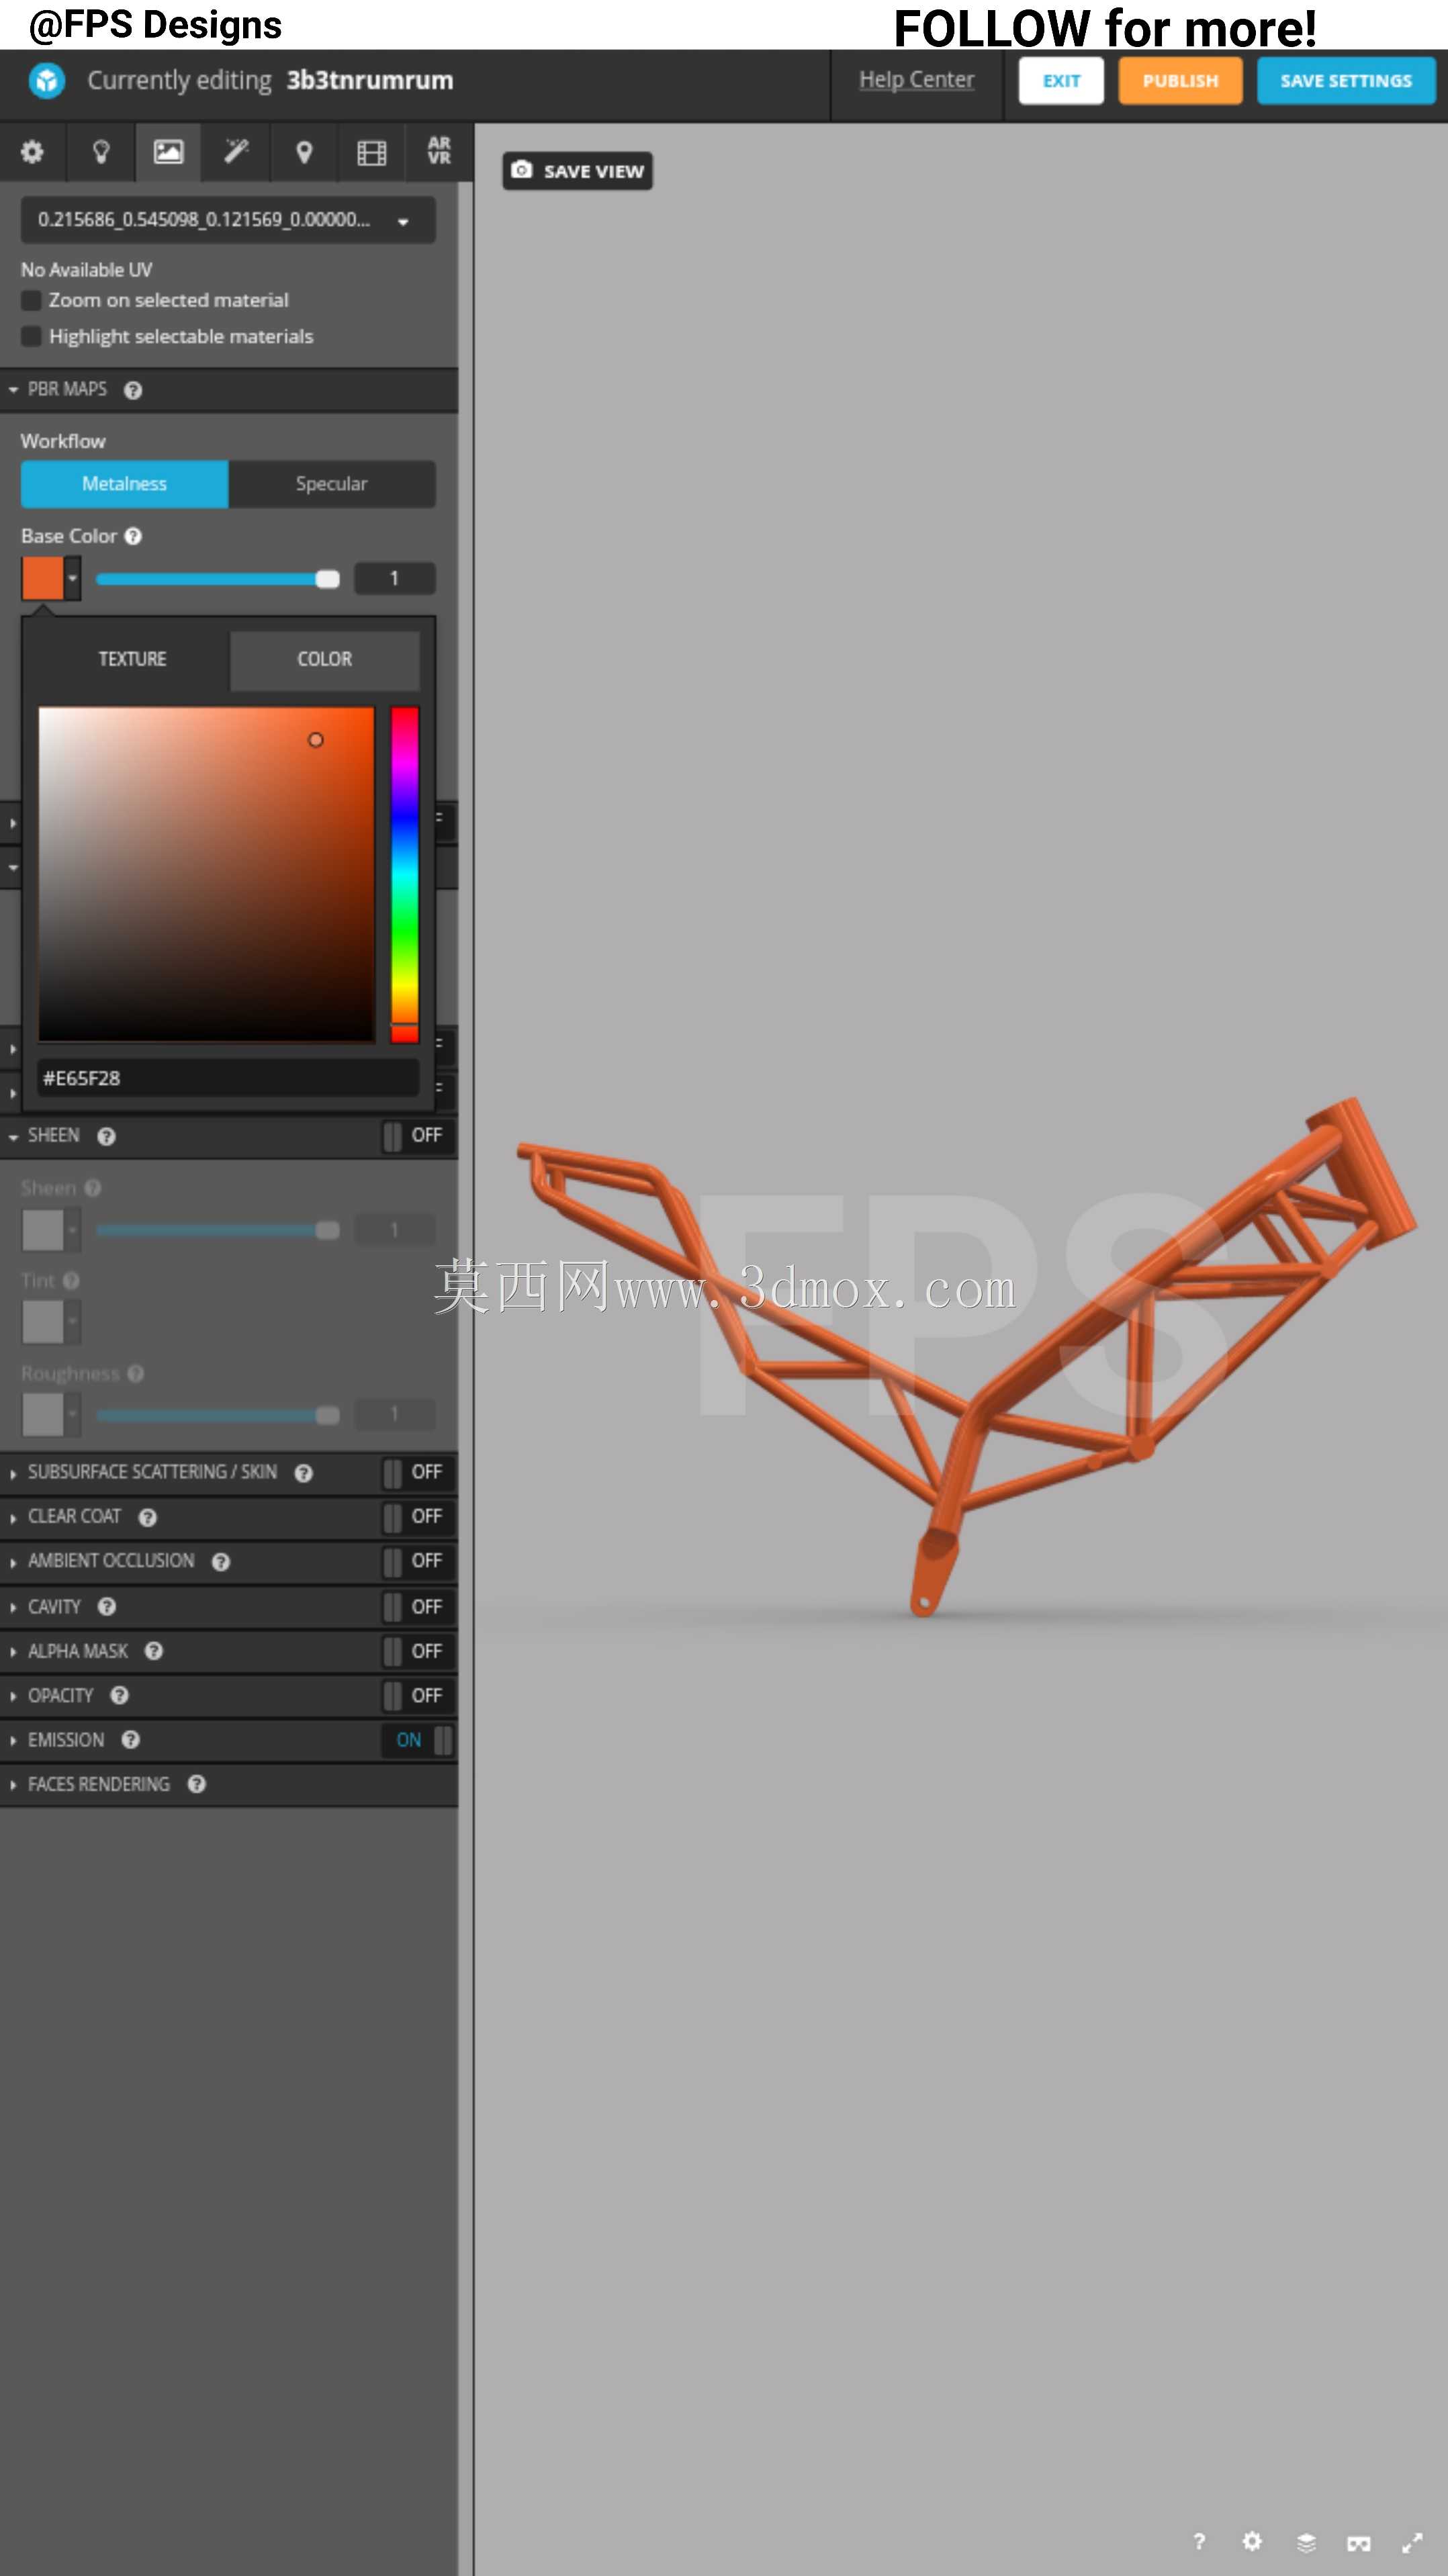Click the Base Color intensity slider

[x=218, y=579]
